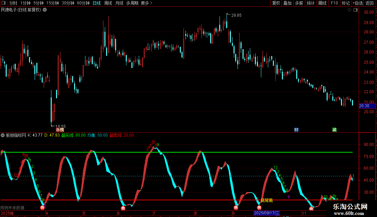Click the 29.85 high price annotation
Viewport: 377px width, 217px height.
(x=236, y=15)
